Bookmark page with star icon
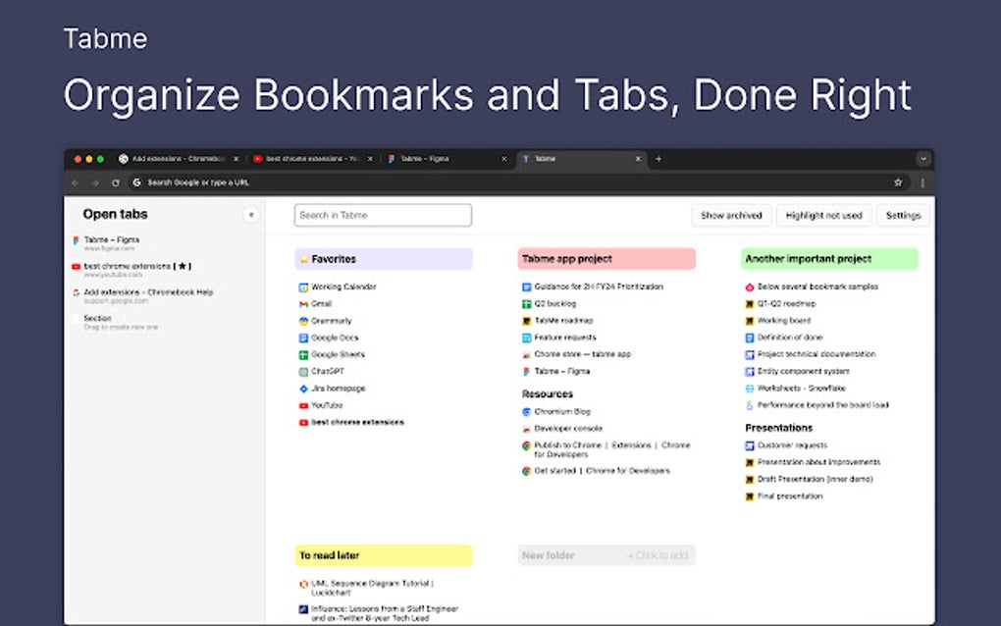This screenshot has height=626, width=1001. pyautogui.click(x=898, y=183)
